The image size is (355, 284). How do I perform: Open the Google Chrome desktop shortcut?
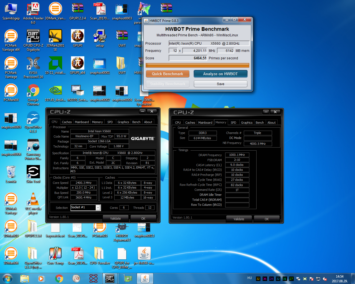pos(33,95)
